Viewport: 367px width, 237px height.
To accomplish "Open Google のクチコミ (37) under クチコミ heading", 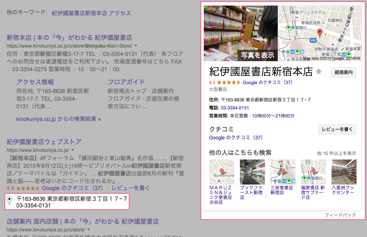I will [x=236, y=138].
